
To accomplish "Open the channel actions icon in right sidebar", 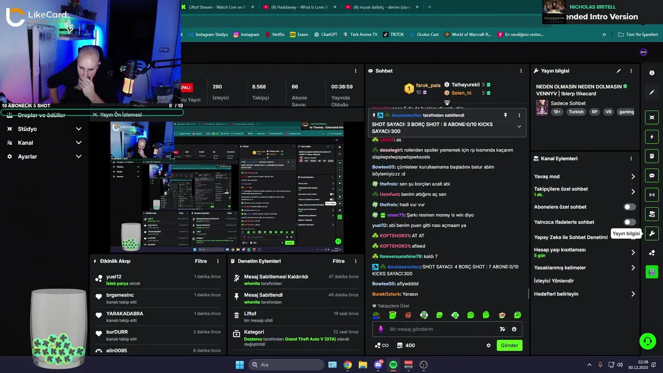I will (x=652, y=214).
